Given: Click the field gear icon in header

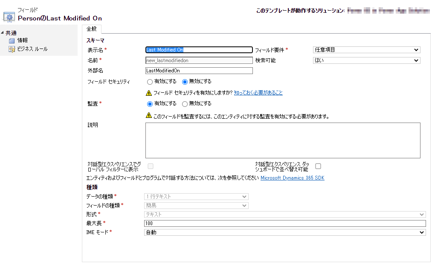Looking at the screenshot, I should [9, 17].
